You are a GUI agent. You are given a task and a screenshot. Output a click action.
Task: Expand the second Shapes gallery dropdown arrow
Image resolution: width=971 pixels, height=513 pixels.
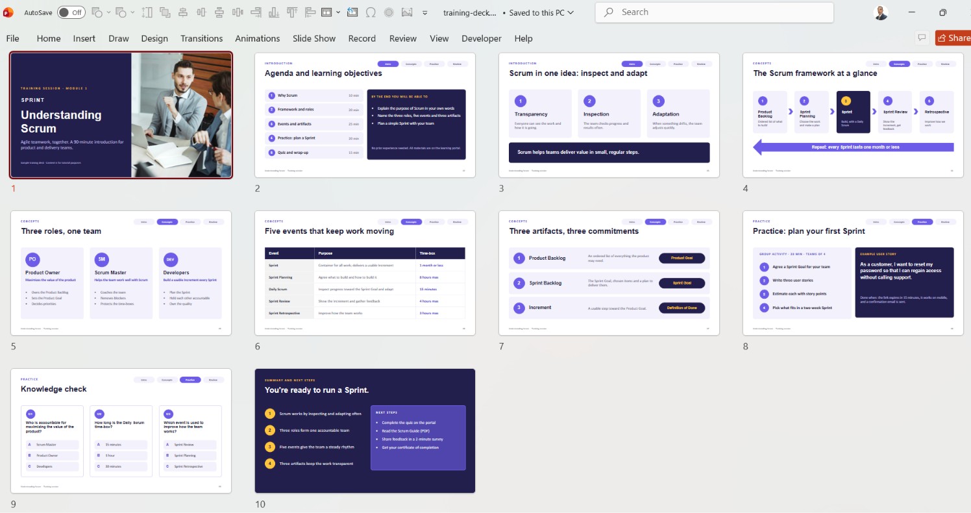[x=132, y=12]
